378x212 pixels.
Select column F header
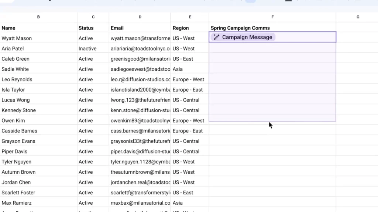pyautogui.click(x=272, y=17)
